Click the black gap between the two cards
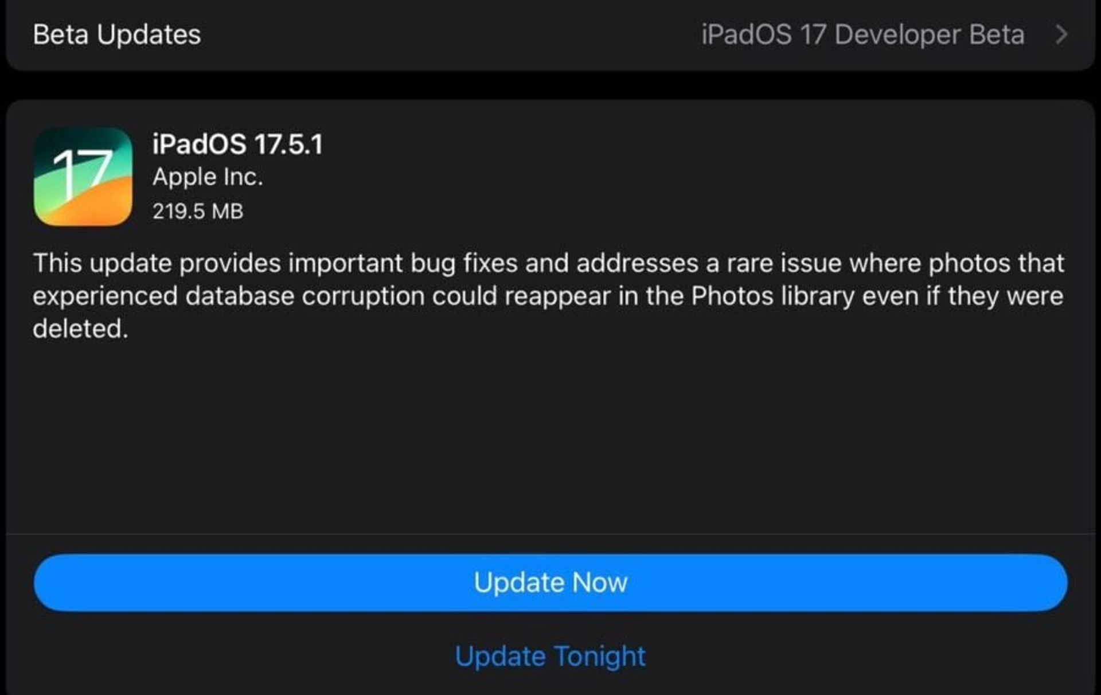 (x=550, y=85)
